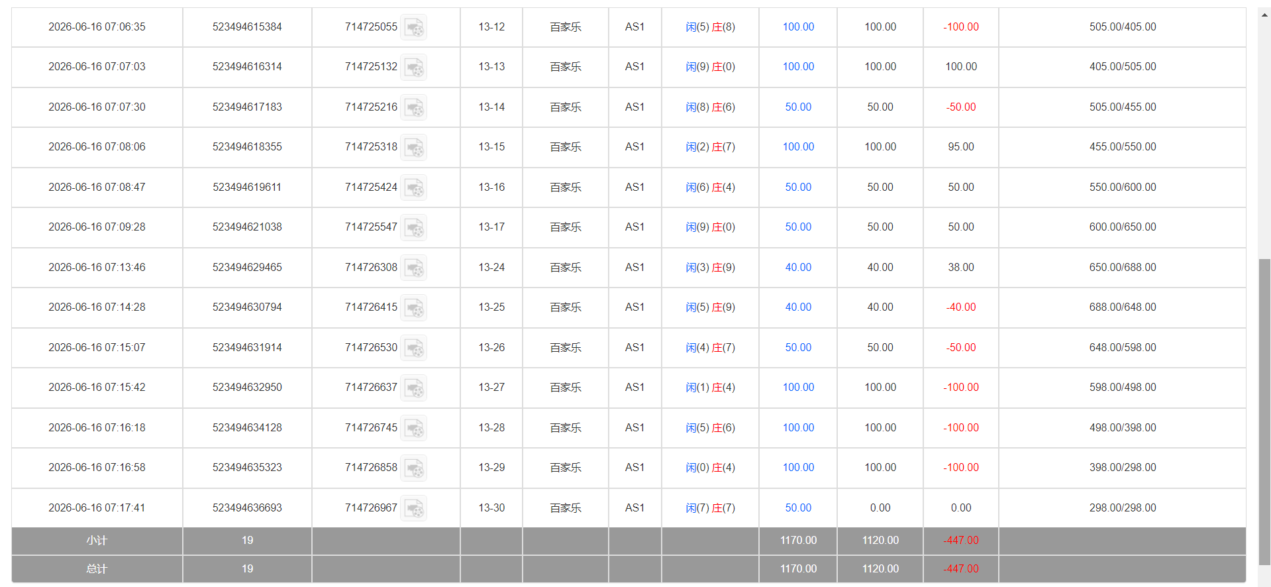Viewport: 1271px width, 587px height.
Task: Open video replay icon for round 714726637
Action: click(x=414, y=388)
